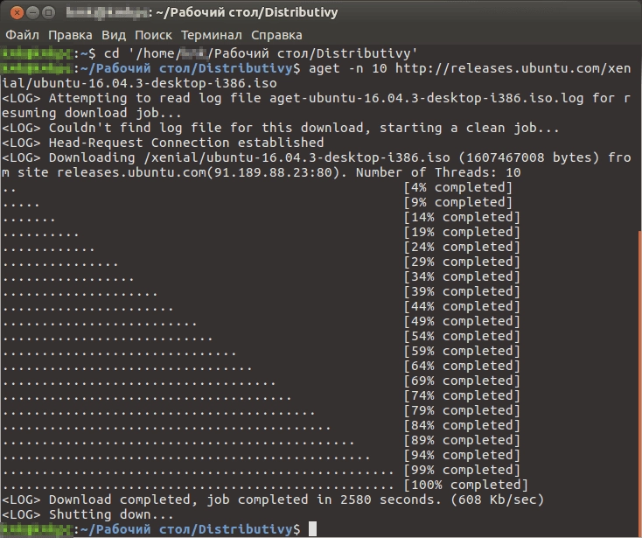This screenshot has width=642, height=538.
Task: Click the '[29% completed]' progress line
Action: click(261, 262)
